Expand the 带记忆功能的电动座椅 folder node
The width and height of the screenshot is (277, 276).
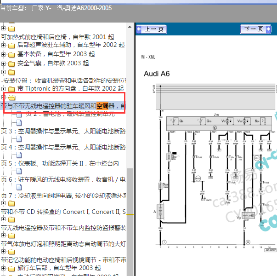point(3,251)
